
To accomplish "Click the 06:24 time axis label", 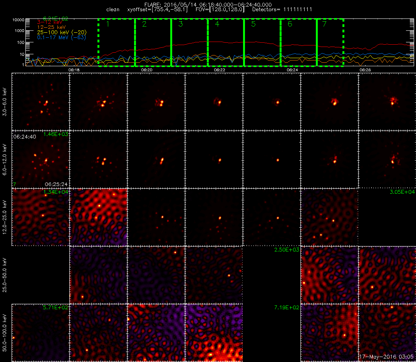I will [x=292, y=70].
